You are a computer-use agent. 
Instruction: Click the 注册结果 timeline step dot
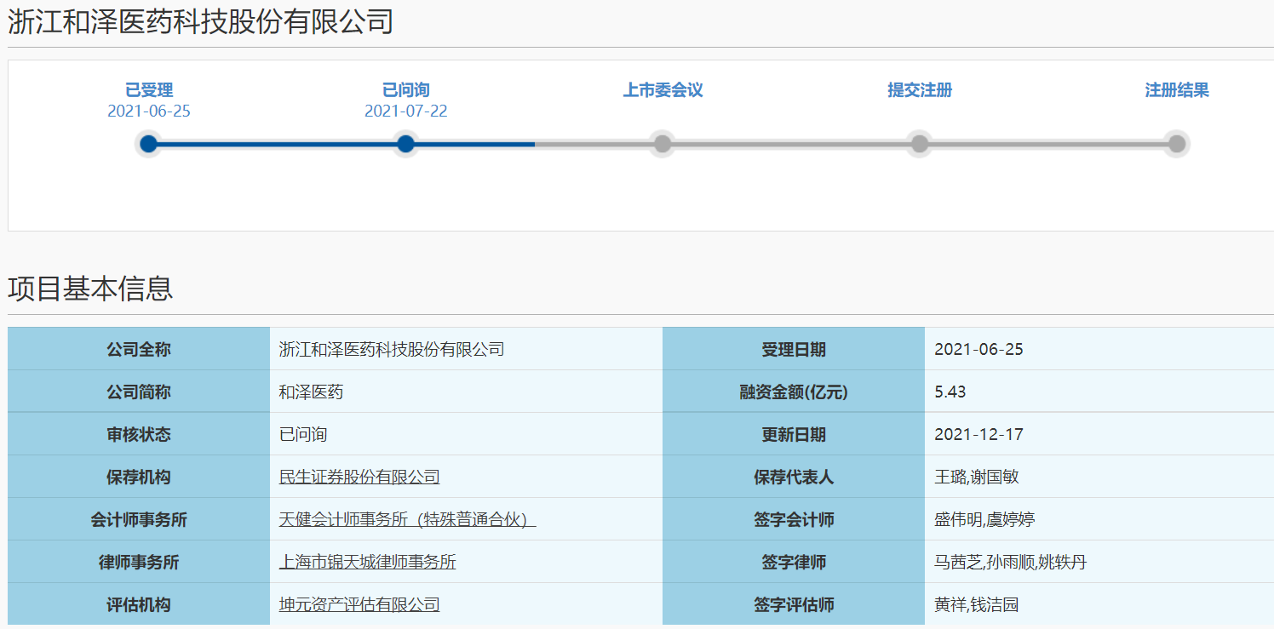click(x=1177, y=144)
